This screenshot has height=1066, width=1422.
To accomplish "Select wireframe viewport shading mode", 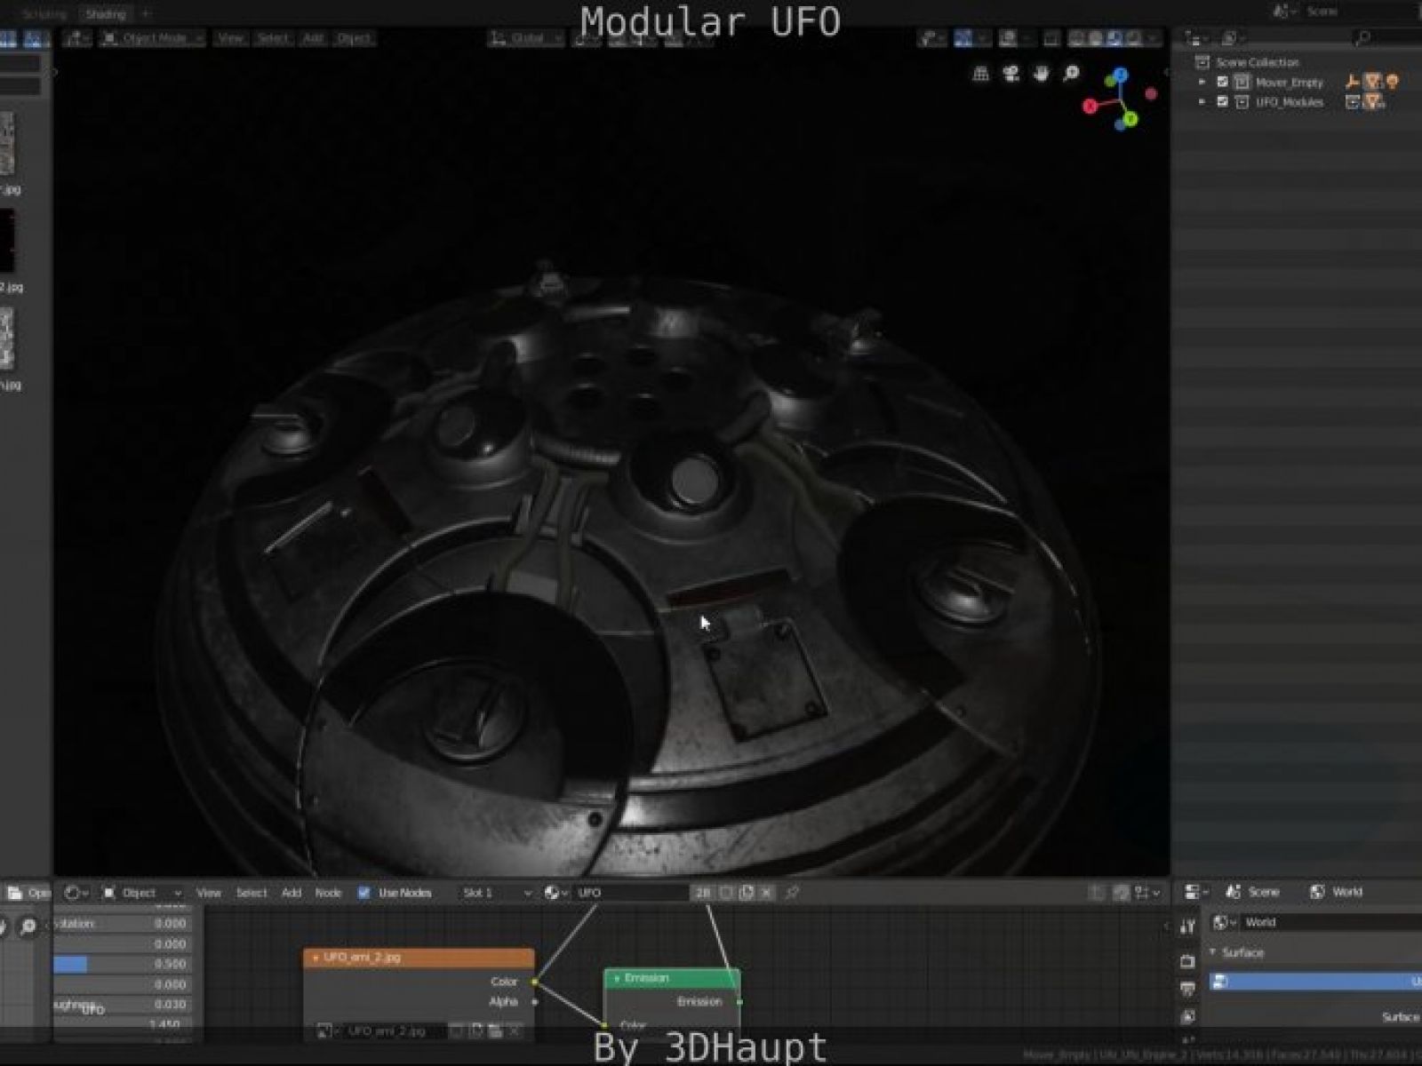I will point(1077,38).
